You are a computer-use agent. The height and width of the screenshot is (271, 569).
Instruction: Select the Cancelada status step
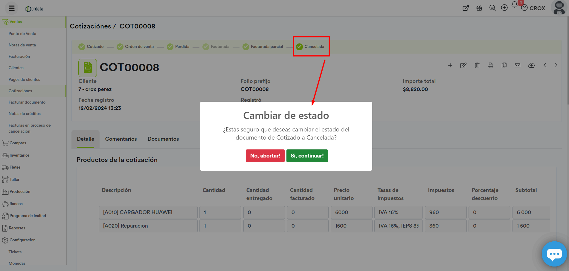click(311, 47)
